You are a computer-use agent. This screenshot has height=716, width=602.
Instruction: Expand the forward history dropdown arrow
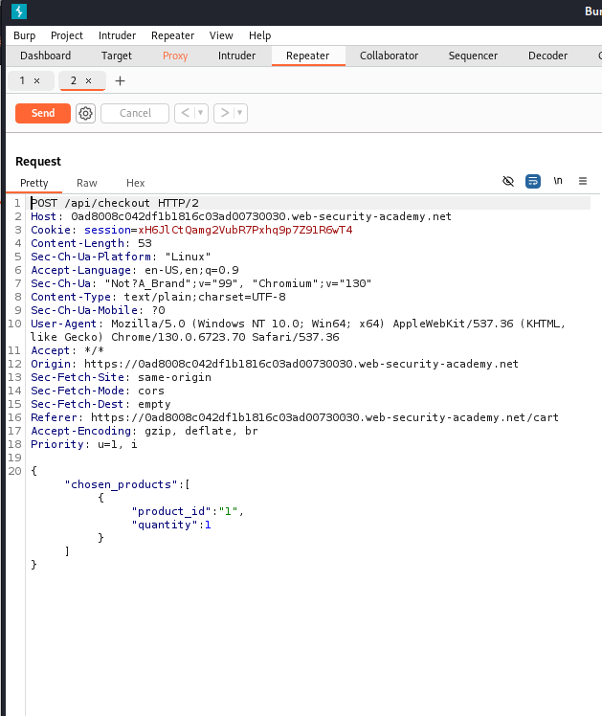(x=239, y=113)
